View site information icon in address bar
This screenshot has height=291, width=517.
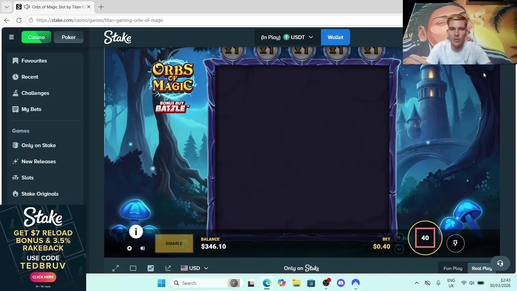click(x=31, y=20)
